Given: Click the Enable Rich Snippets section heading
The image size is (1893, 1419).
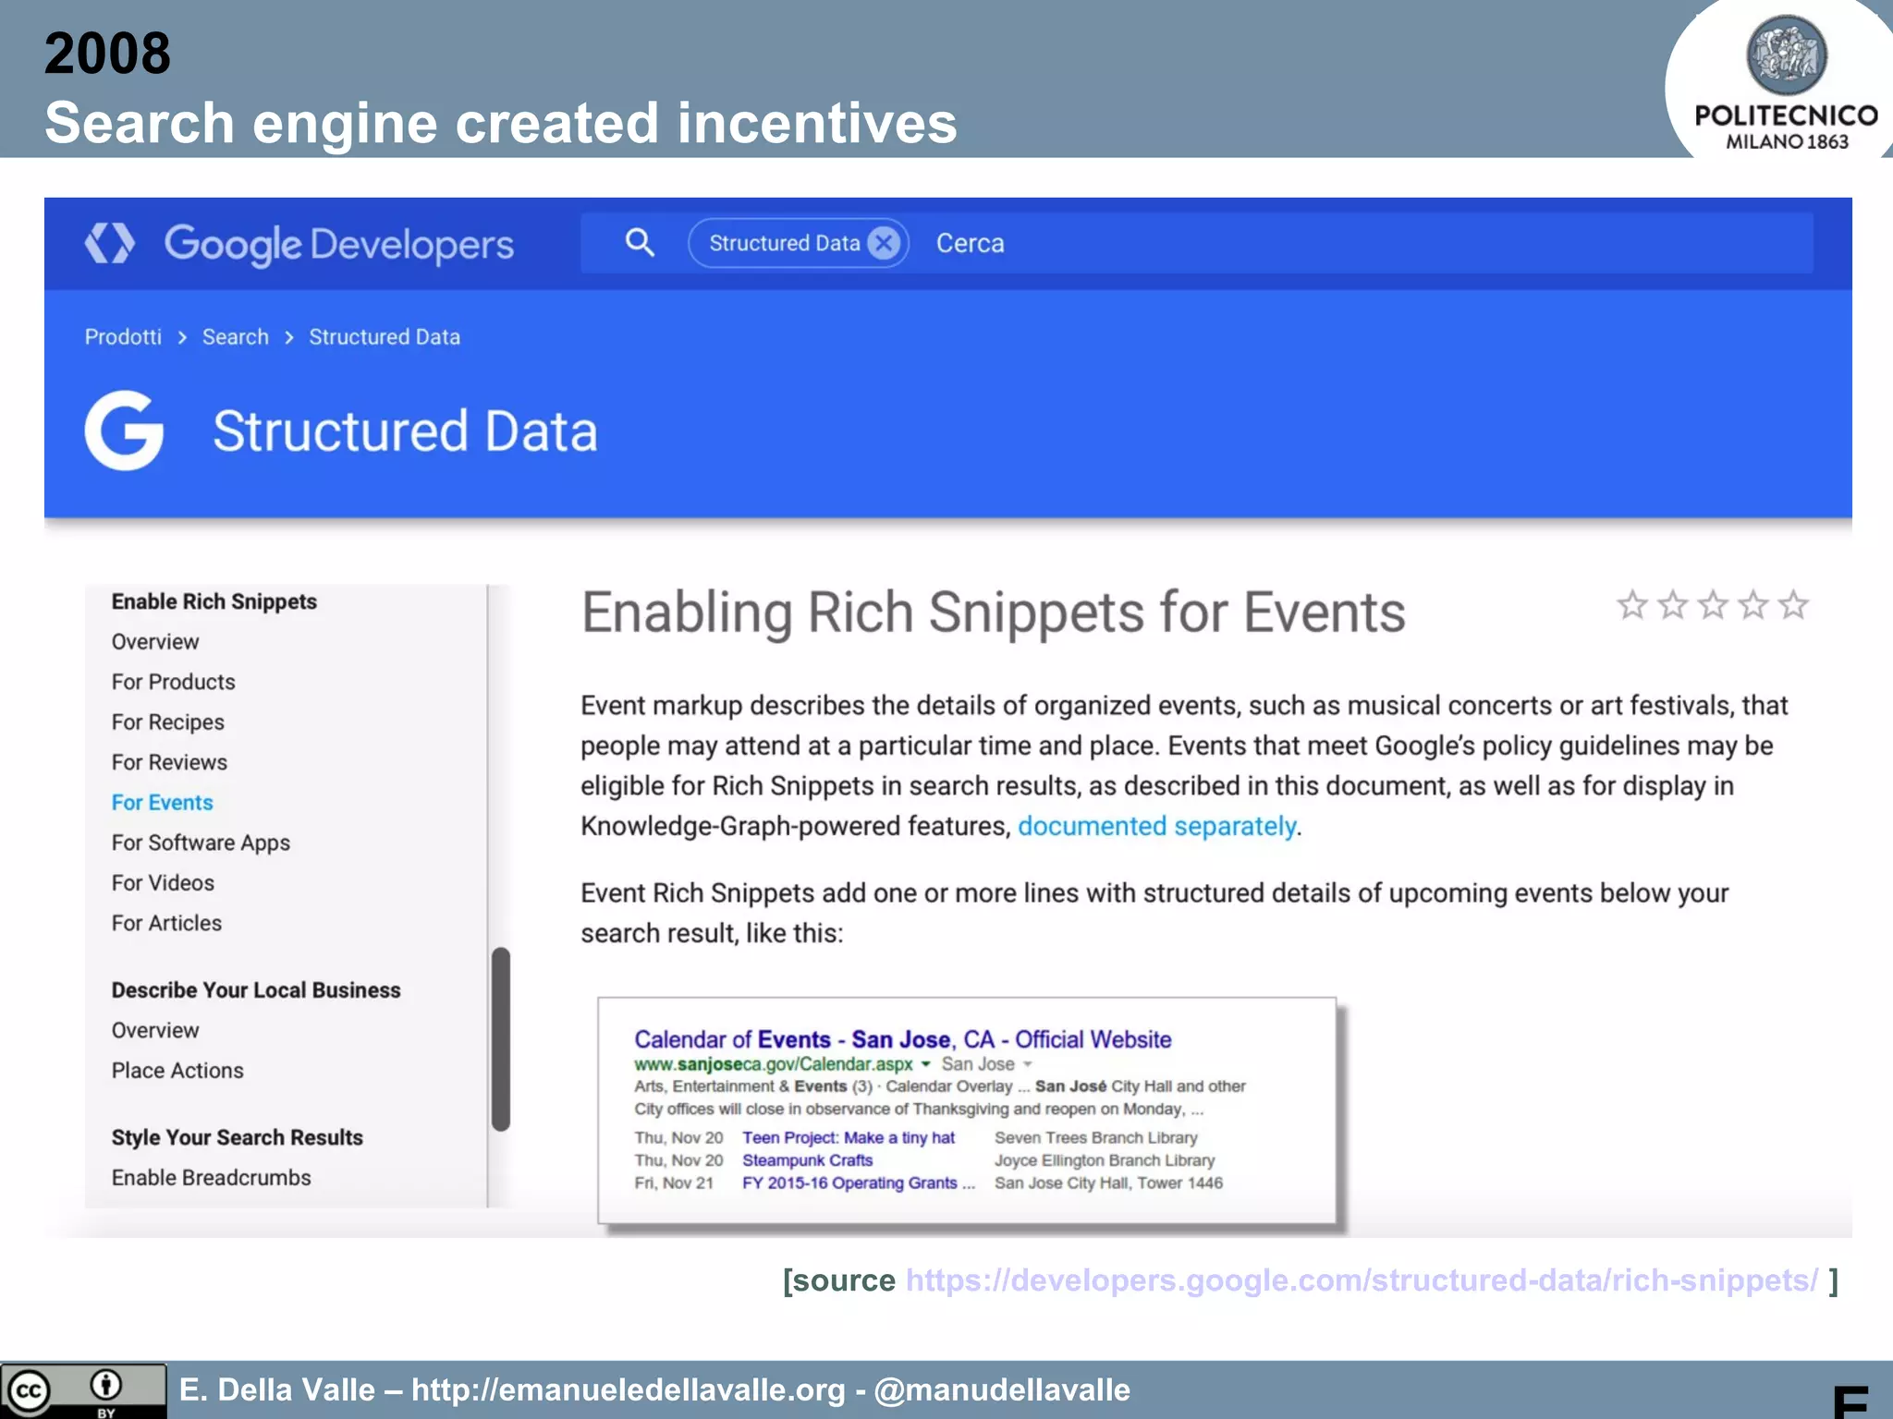Looking at the screenshot, I should click(x=214, y=601).
